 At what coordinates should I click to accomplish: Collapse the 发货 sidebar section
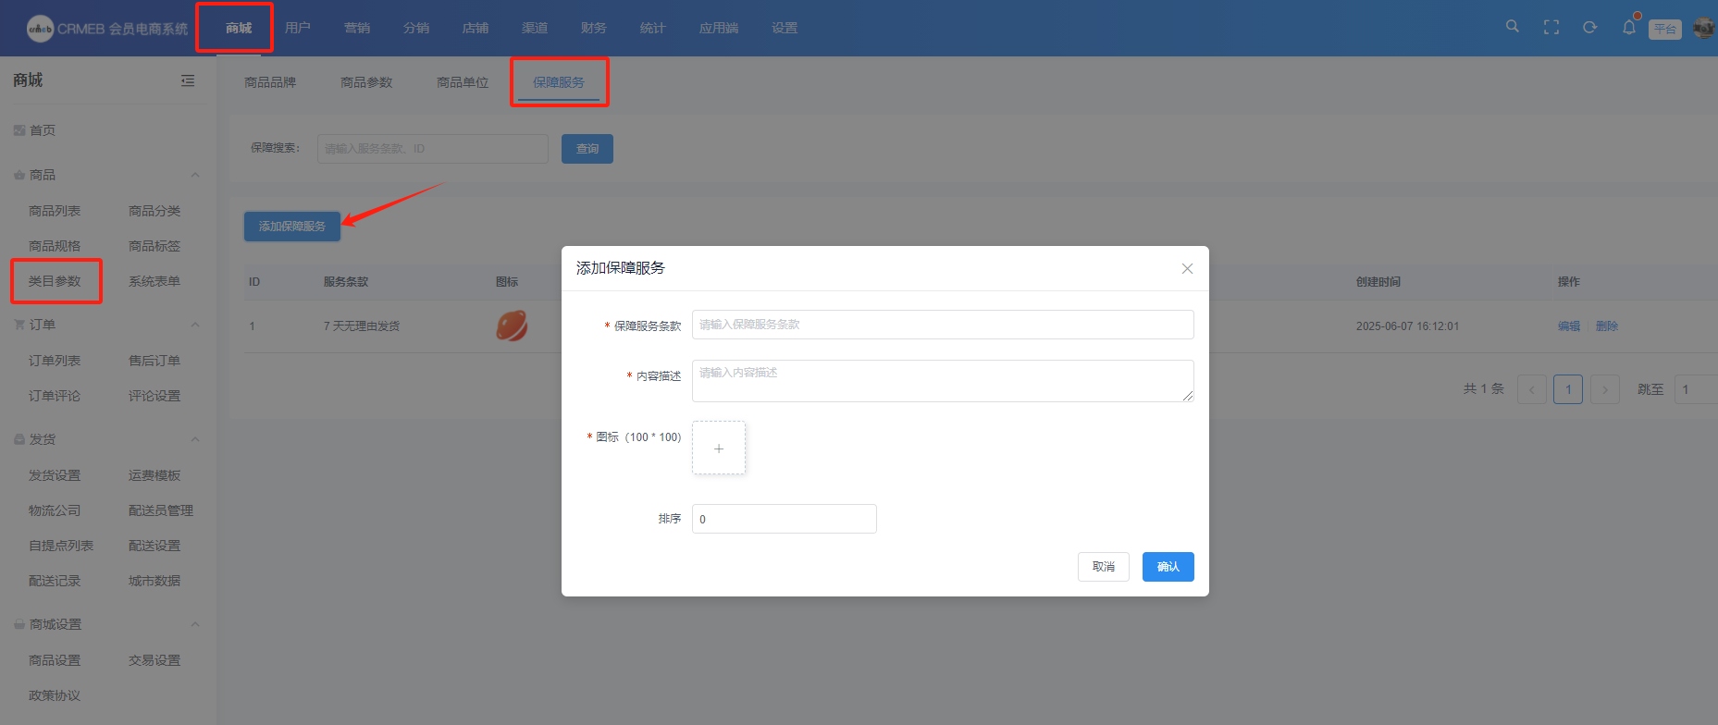(195, 440)
